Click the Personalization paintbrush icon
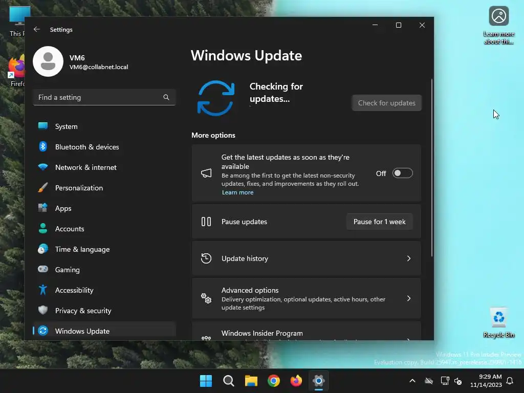This screenshot has width=524, height=393. (43, 187)
